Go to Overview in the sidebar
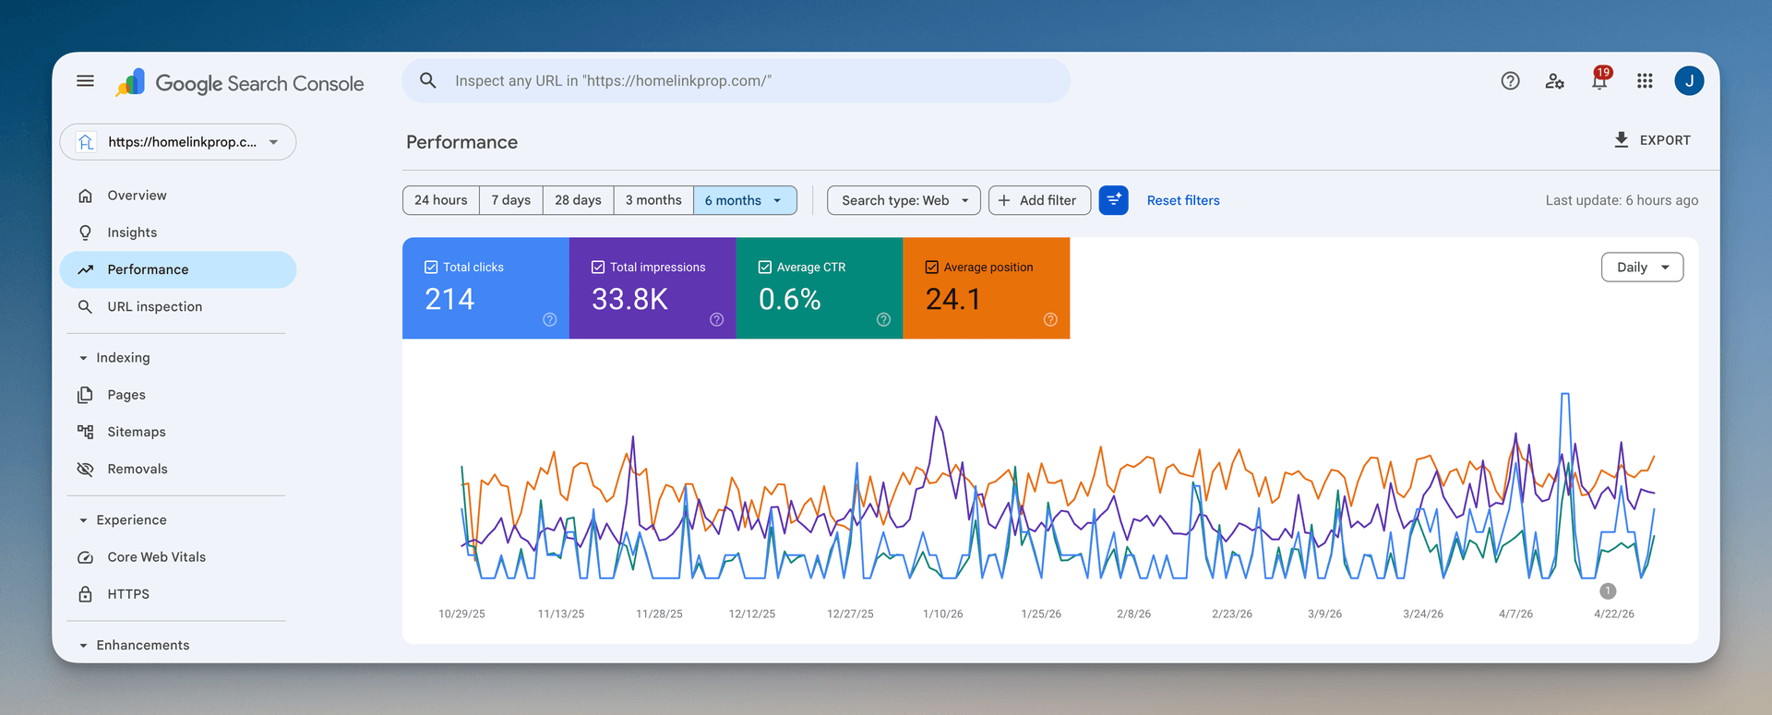Screen dimensions: 1772x715 click(178, 196)
